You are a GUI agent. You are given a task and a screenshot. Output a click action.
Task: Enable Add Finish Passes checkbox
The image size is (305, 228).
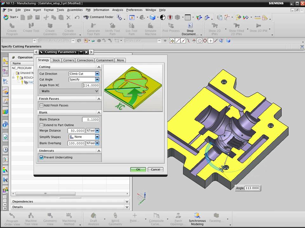click(42, 105)
